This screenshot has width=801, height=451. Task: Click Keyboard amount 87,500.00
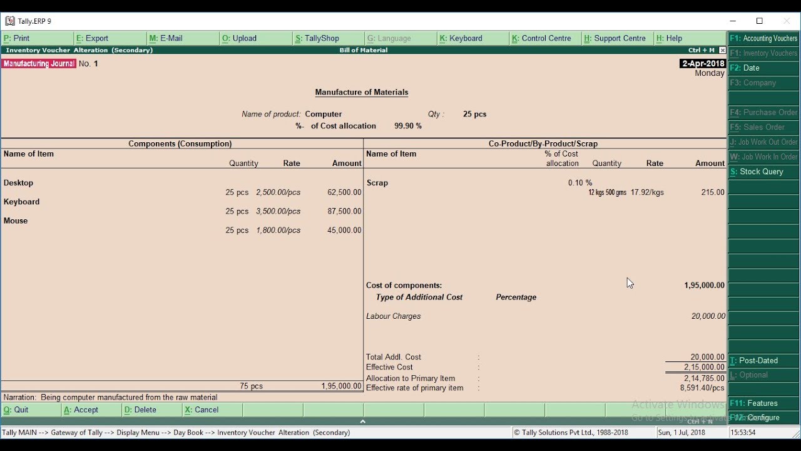click(x=344, y=211)
